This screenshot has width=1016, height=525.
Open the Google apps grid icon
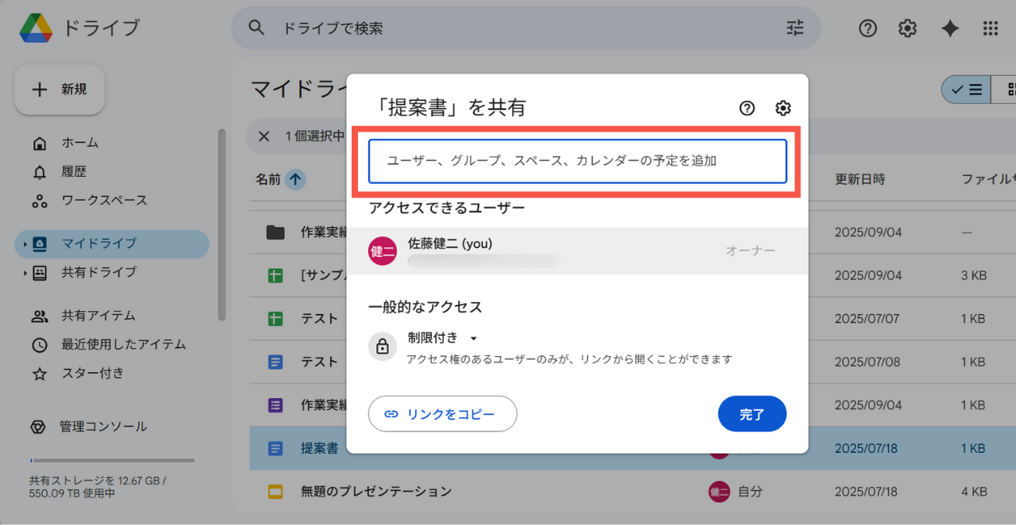(x=990, y=29)
